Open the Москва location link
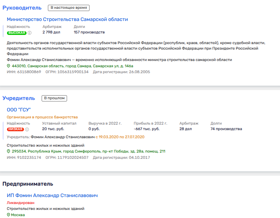 point(18,215)
